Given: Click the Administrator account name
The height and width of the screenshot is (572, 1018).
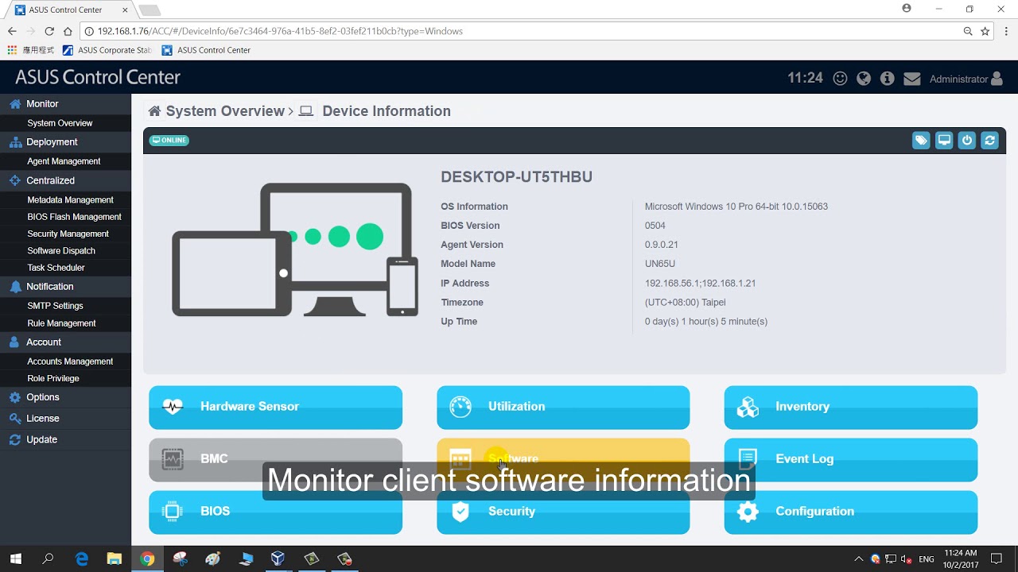Looking at the screenshot, I should point(958,79).
